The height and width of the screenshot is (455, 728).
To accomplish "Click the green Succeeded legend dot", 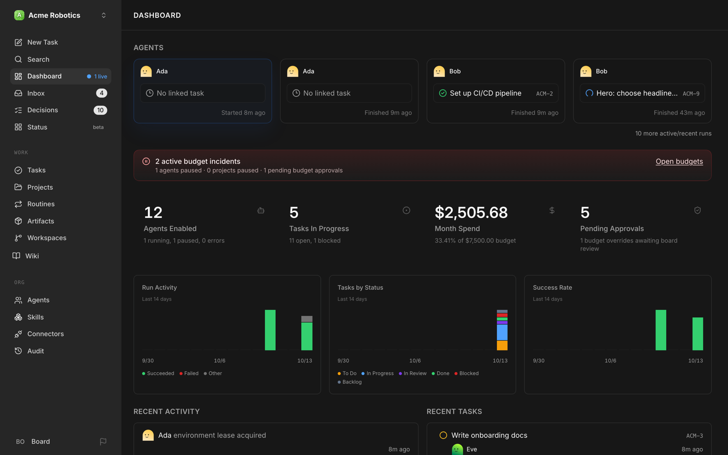I will click(x=144, y=374).
